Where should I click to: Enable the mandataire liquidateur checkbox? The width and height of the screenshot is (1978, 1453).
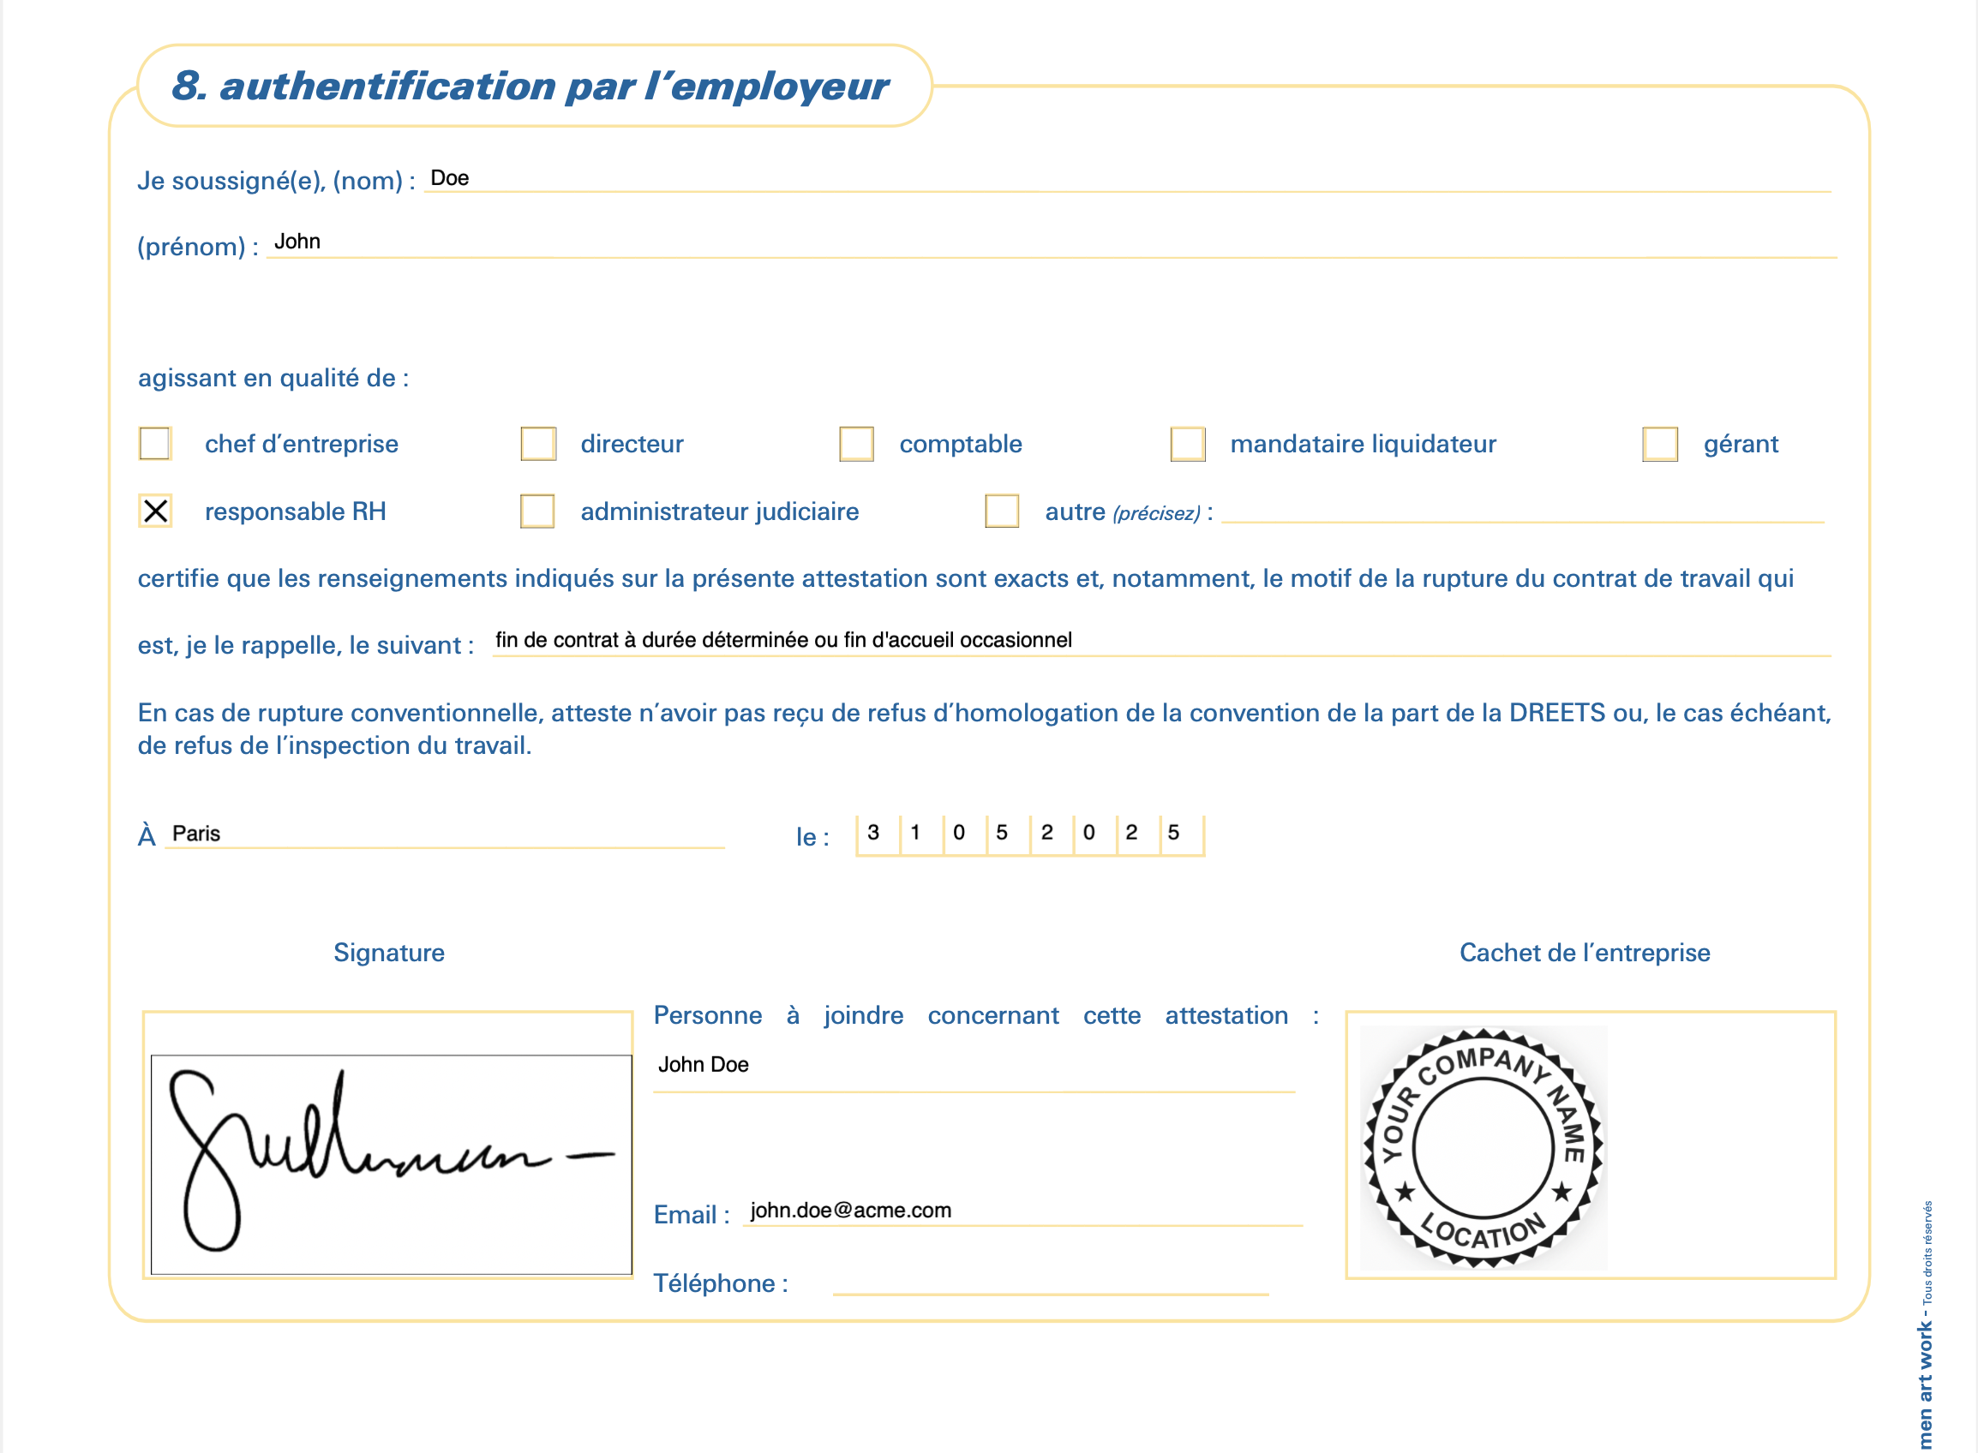click(x=1187, y=443)
